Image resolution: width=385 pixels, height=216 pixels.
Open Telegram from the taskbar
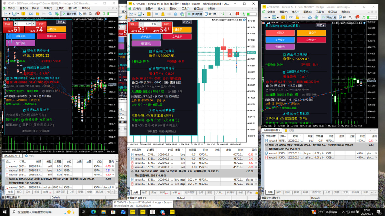[x=162, y=212]
